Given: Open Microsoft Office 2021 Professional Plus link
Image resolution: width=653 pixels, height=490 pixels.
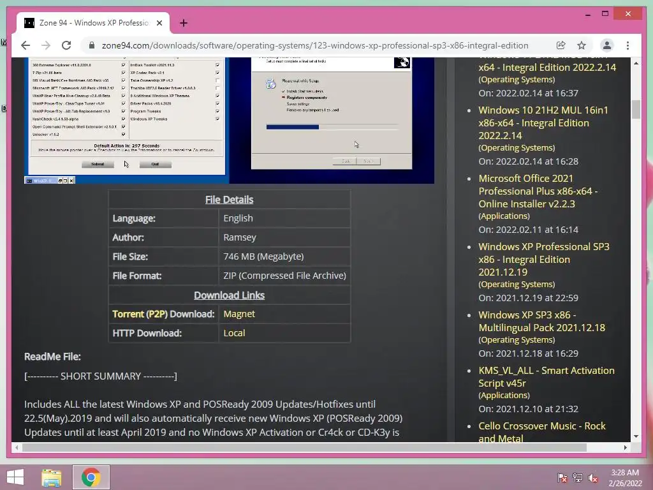Looking at the screenshot, I should pyautogui.click(x=538, y=191).
